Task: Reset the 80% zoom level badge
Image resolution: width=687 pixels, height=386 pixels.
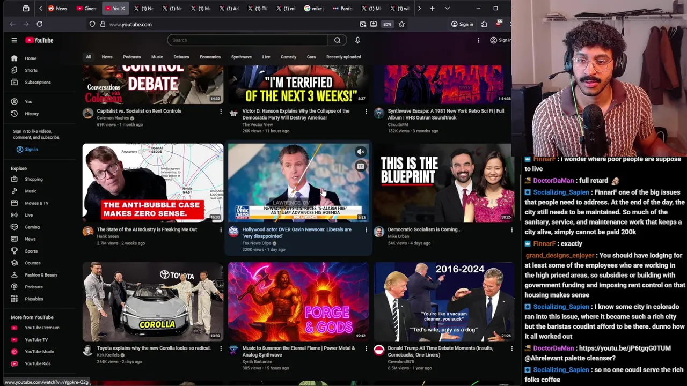Action: (x=387, y=24)
